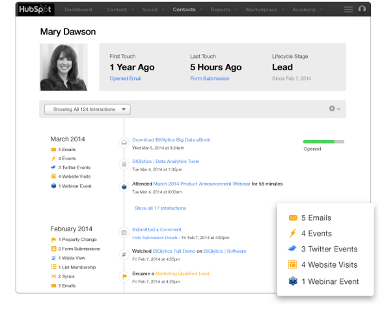Open the Reports nav item
This screenshot has width=384, height=310.
click(221, 9)
